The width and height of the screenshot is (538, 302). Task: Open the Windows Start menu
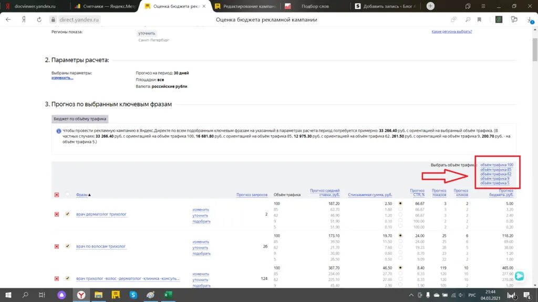tap(8, 295)
